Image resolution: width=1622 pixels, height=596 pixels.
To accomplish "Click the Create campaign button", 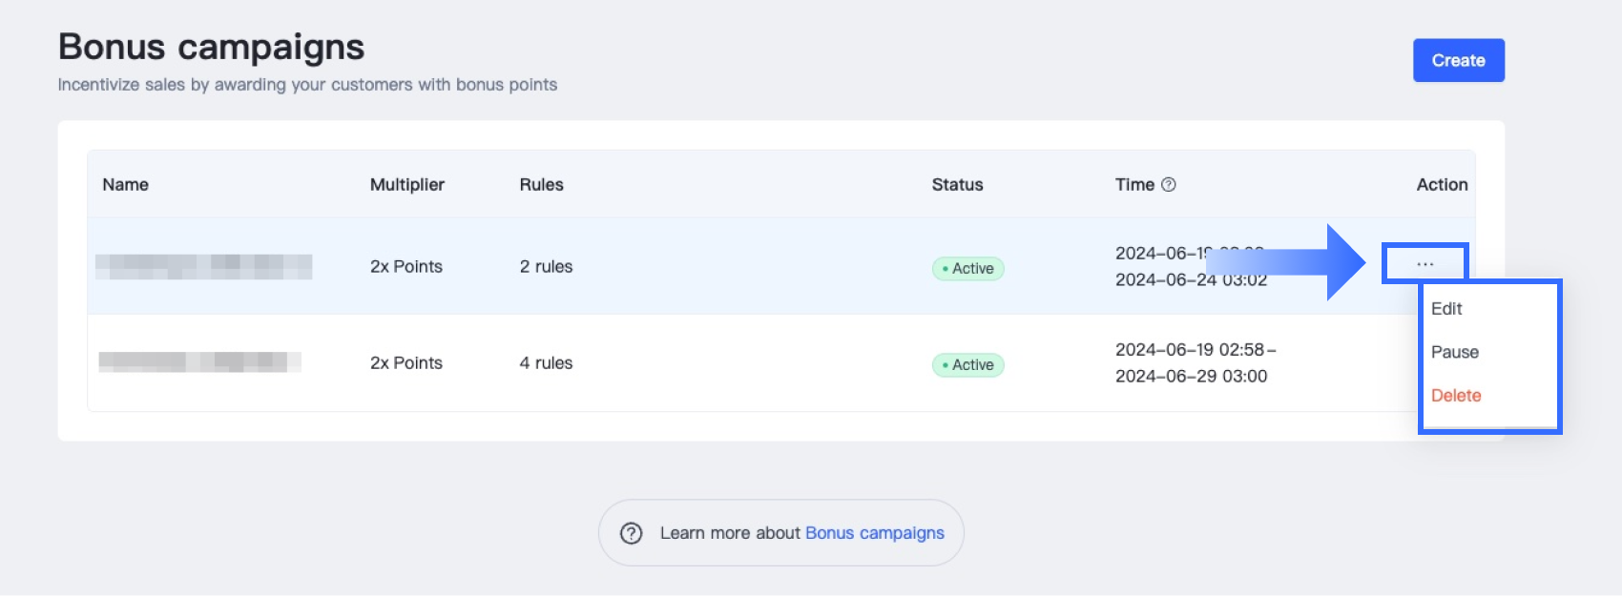I will coord(1458,60).
